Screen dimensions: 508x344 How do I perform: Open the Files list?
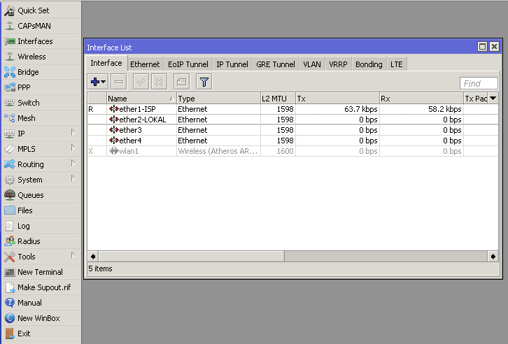pos(41,210)
